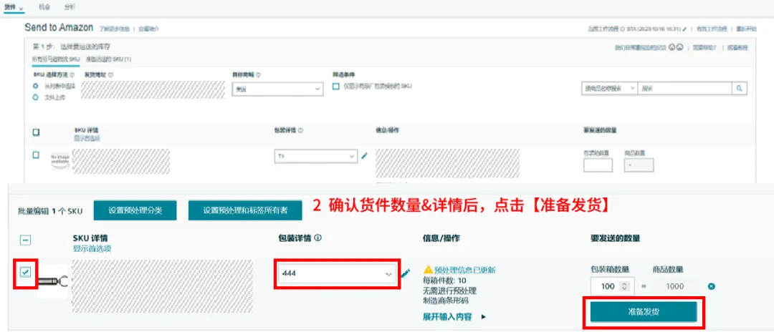Open the 货件 menu at top

click(x=13, y=6)
